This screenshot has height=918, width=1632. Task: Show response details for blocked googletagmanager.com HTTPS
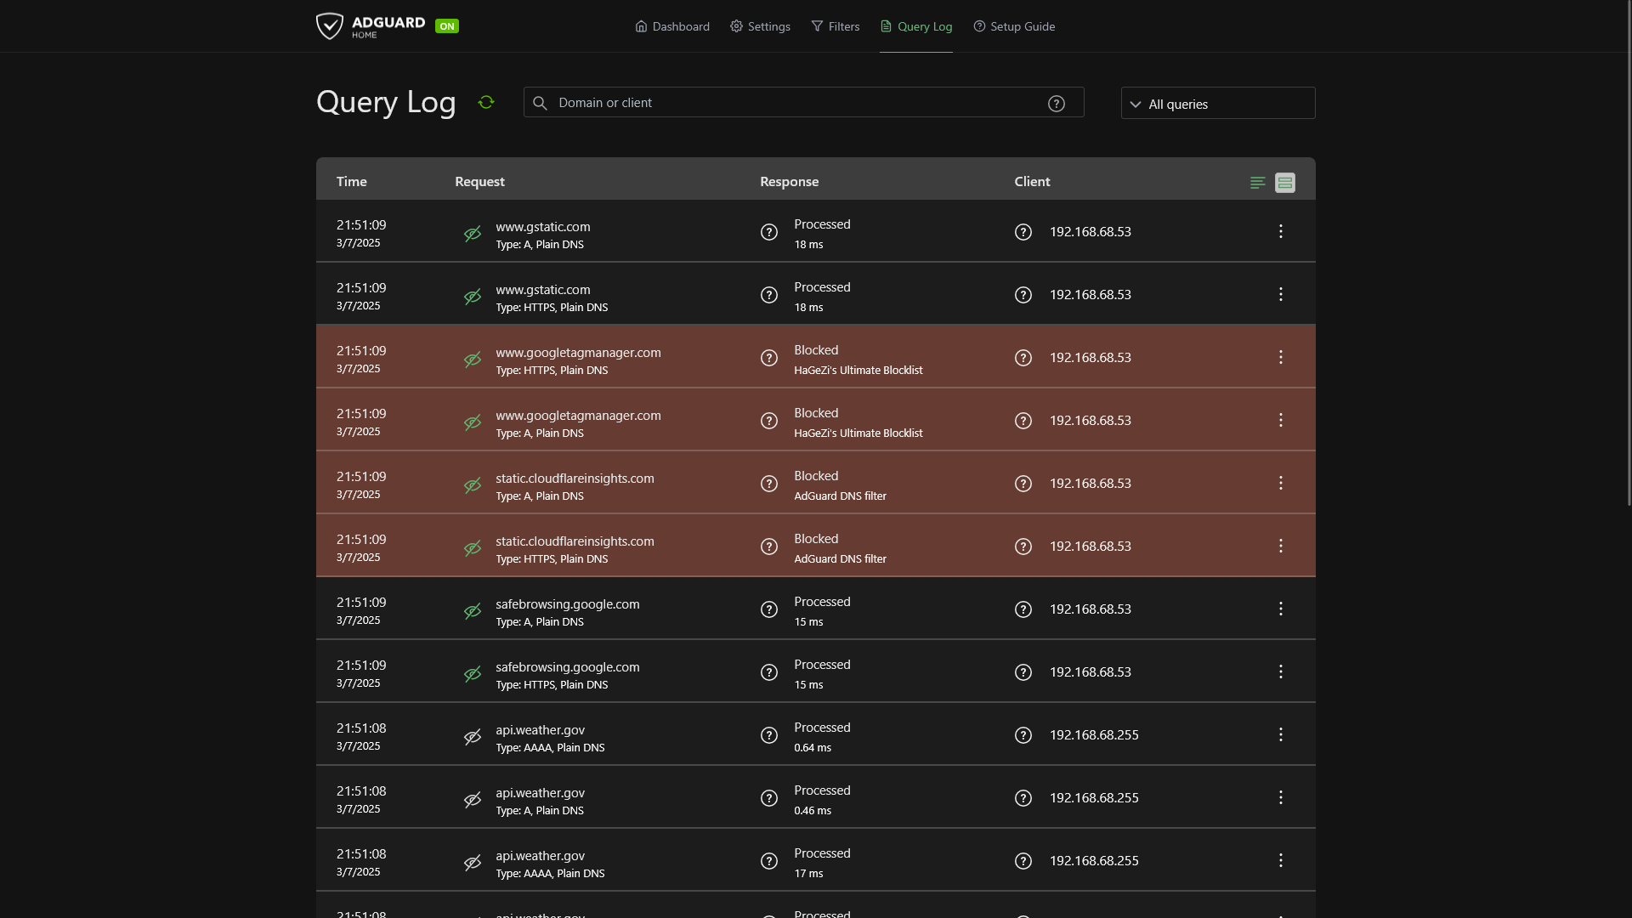[x=769, y=358]
